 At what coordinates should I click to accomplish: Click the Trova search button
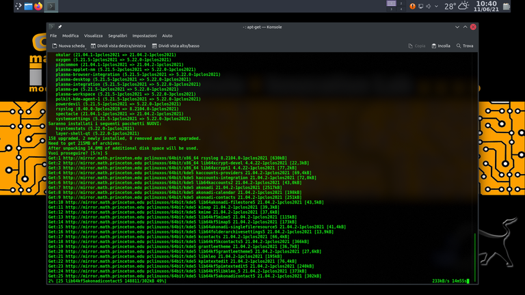click(x=464, y=46)
